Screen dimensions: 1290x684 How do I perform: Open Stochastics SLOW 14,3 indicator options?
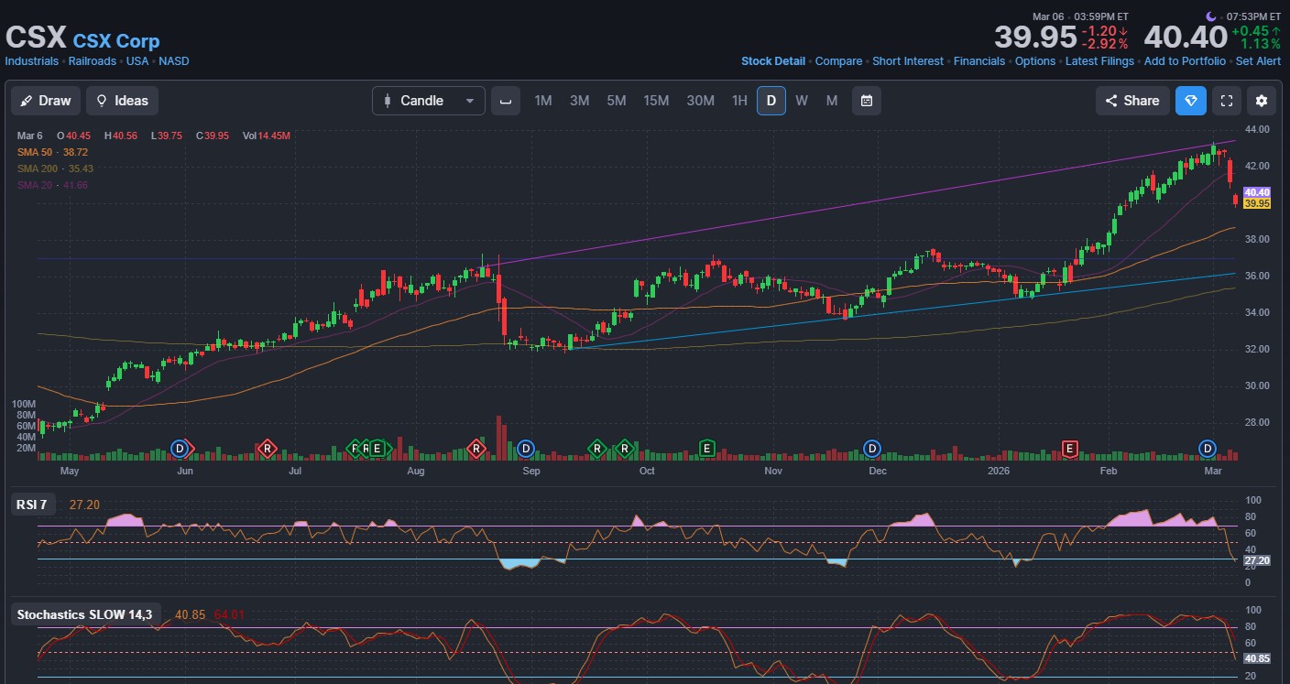tap(84, 614)
